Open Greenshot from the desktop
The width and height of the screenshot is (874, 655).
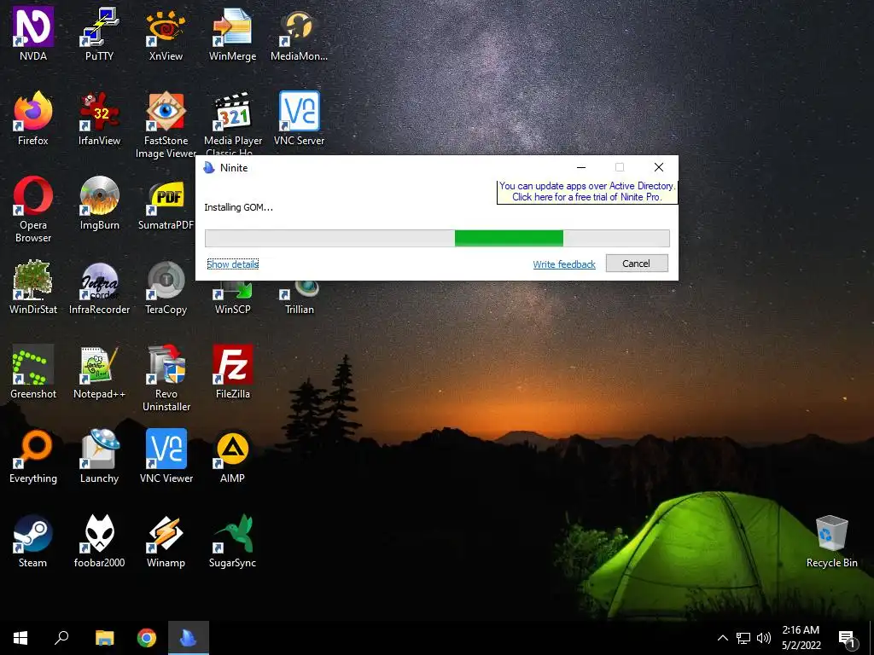point(33,372)
